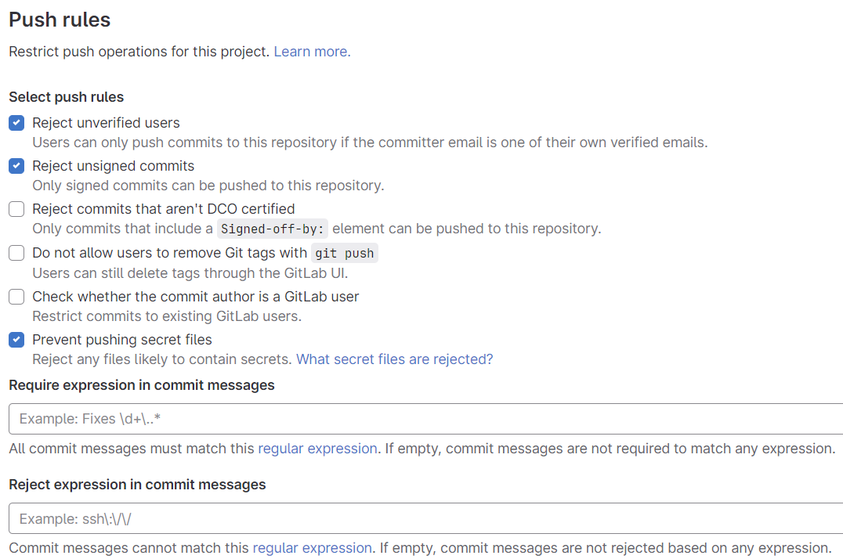Click the "Select push rules" section heading

coord(66,97)
